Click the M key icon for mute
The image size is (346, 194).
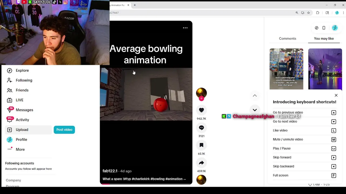coord(334,140)
